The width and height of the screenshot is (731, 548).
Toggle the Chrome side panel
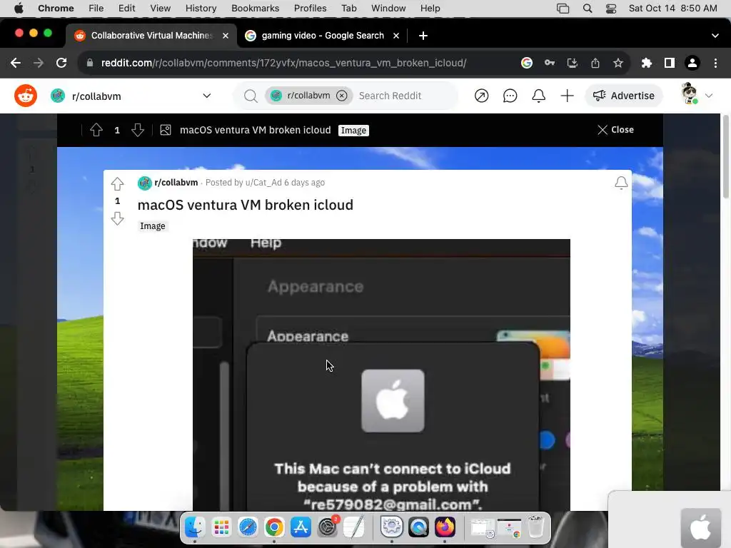[670, 63]
